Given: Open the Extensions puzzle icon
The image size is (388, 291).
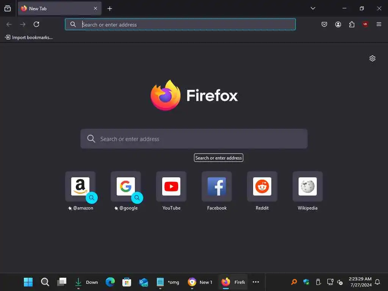Looking at the screenshot, I should pyautogui.click(x=352, y=24).
